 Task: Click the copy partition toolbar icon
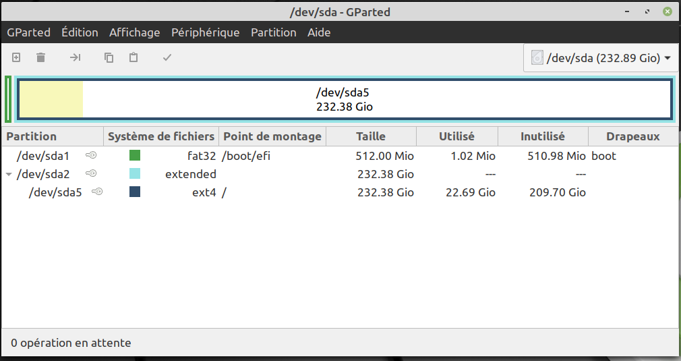(x=109, y=58)
